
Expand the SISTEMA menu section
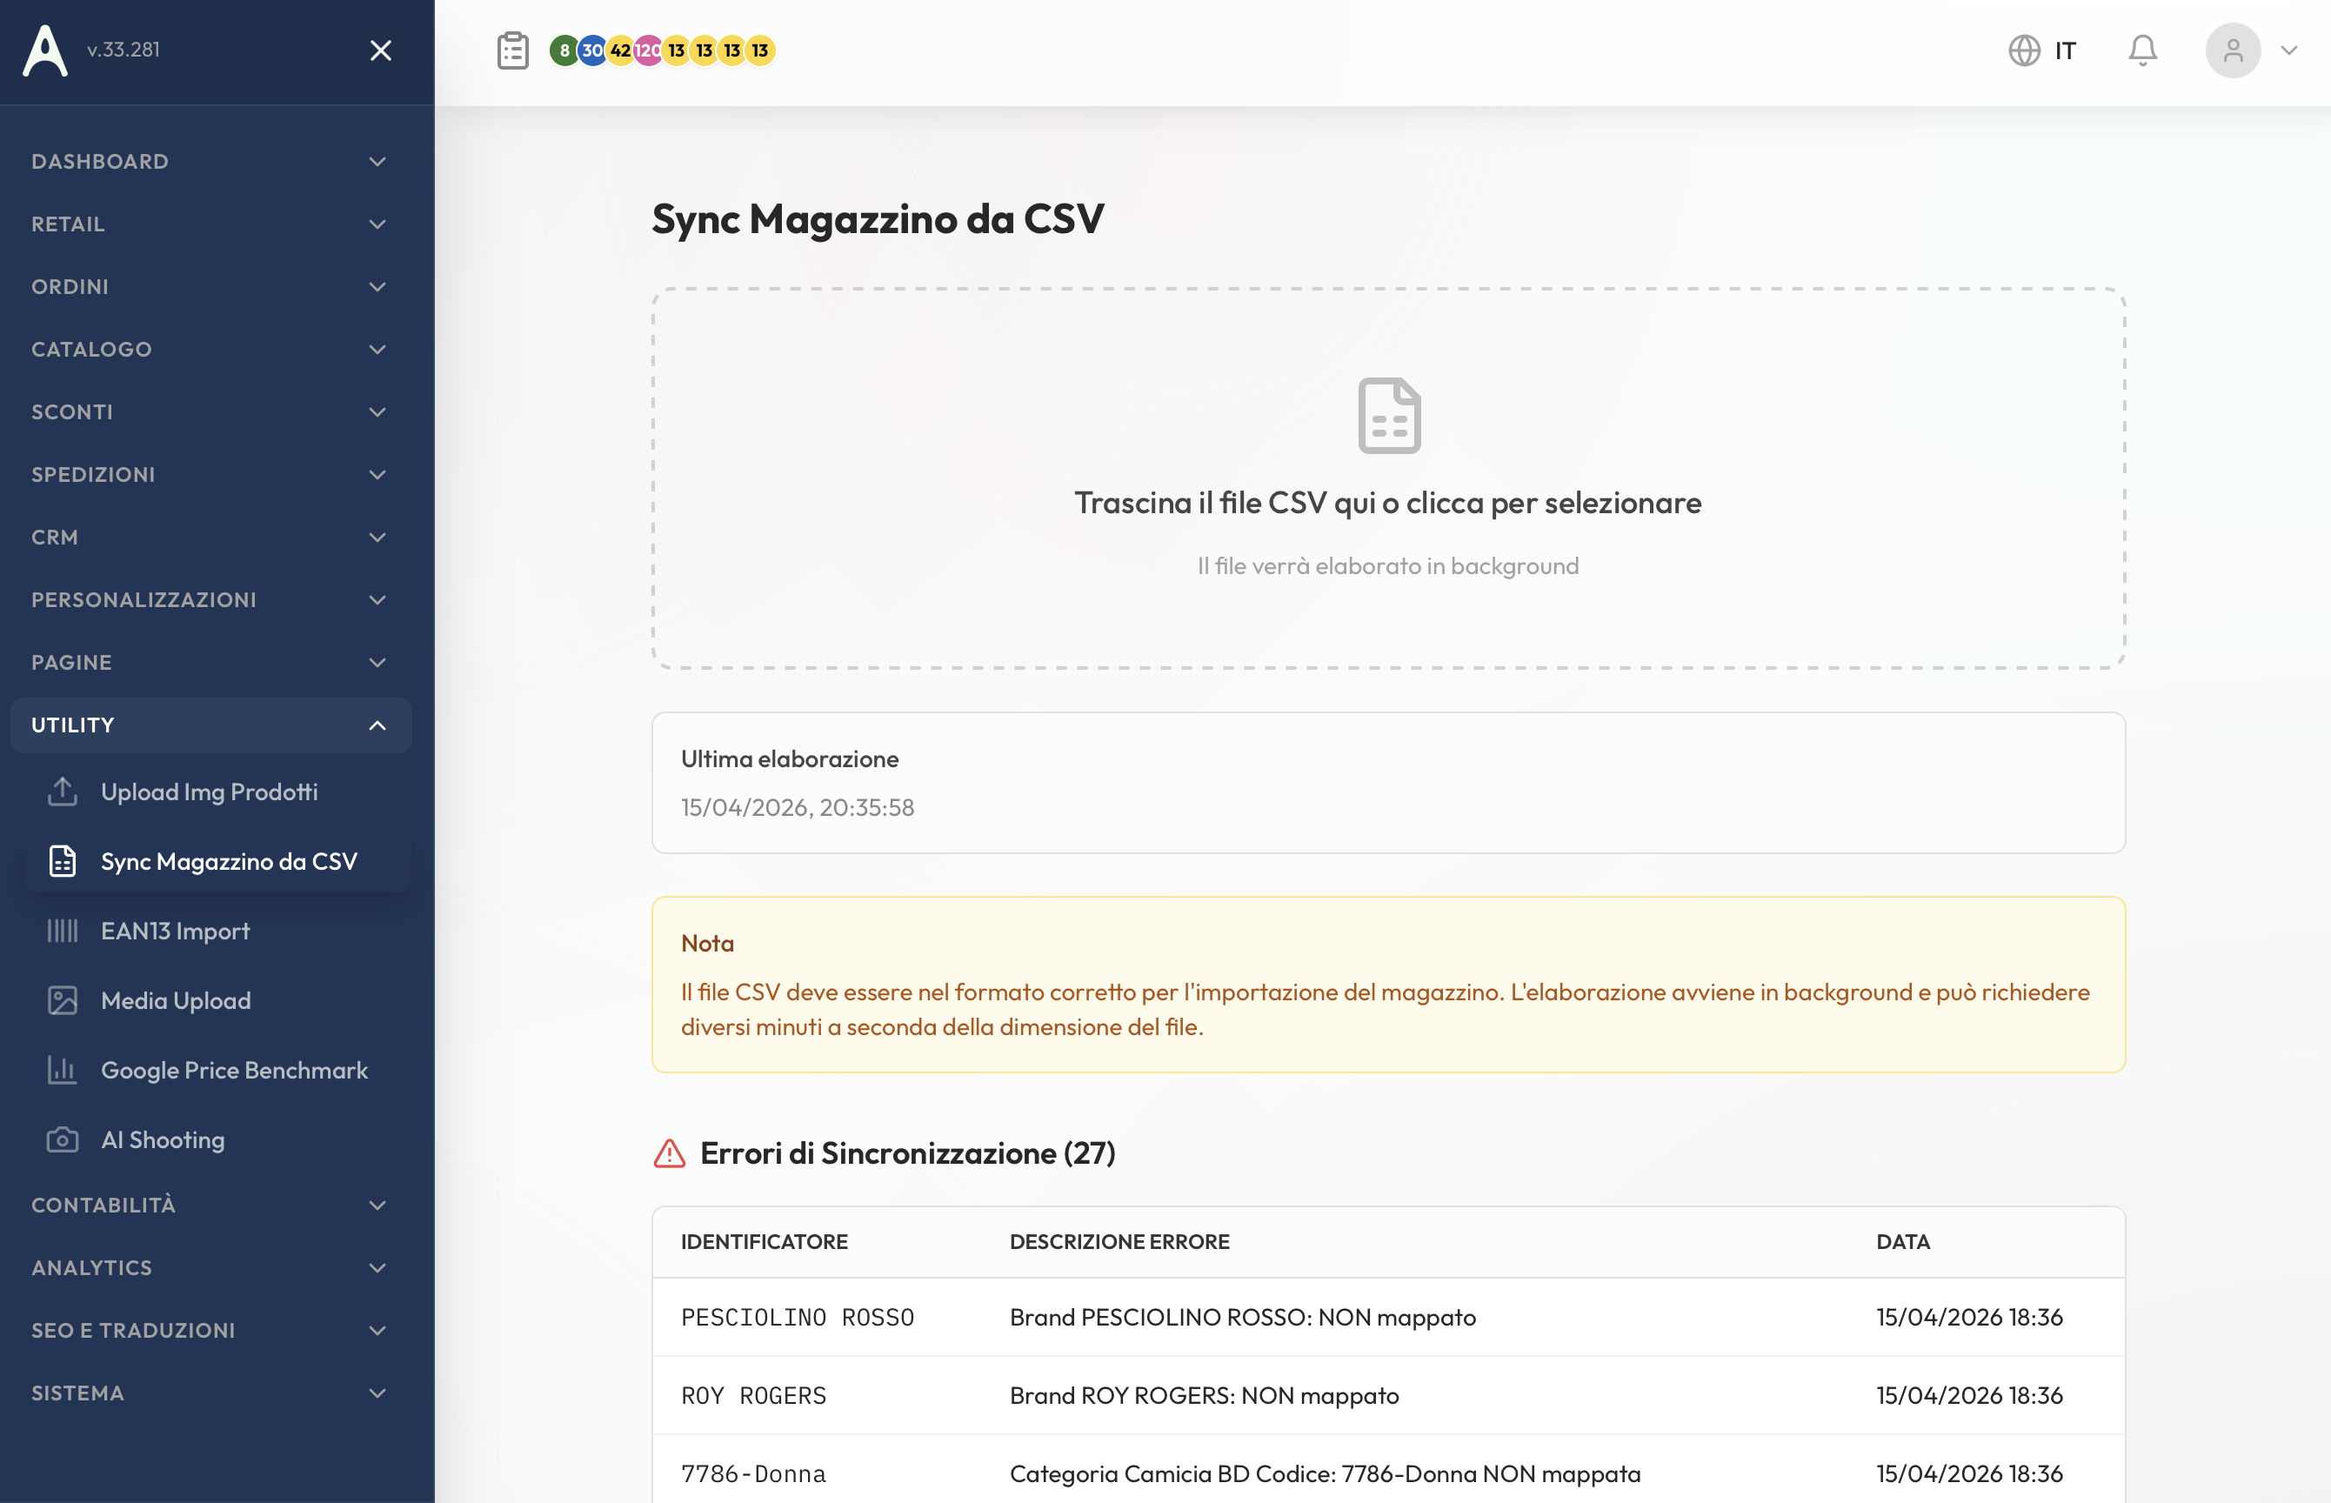210,1393
